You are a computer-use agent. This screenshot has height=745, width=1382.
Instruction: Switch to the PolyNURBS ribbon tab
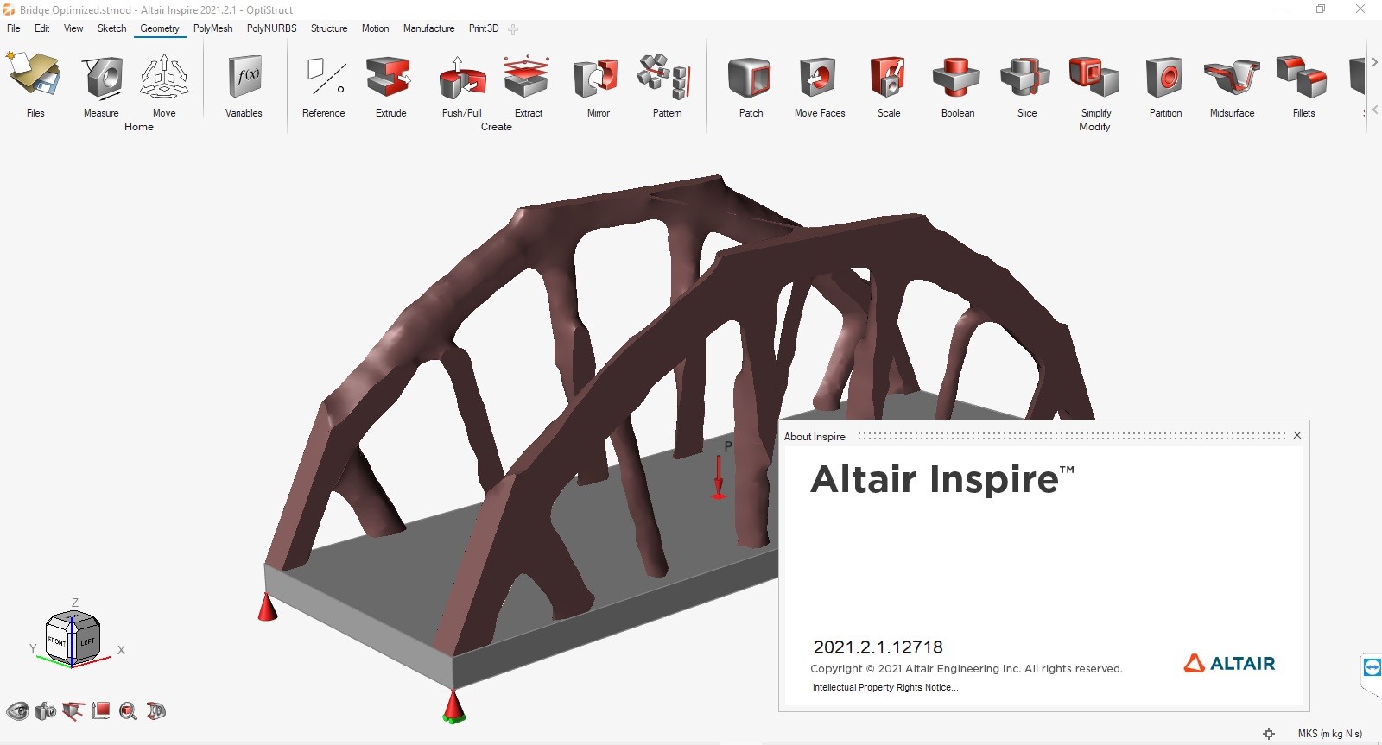point(271,28)
